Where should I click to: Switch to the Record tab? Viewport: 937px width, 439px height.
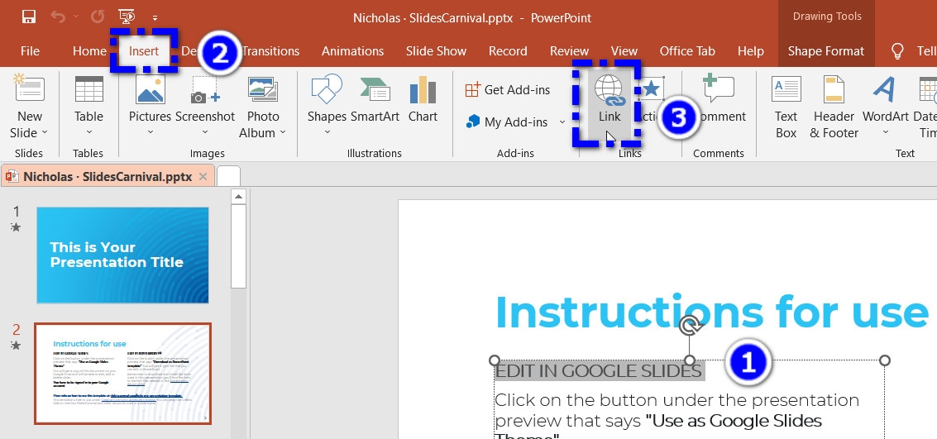click(x=508, y=50)
